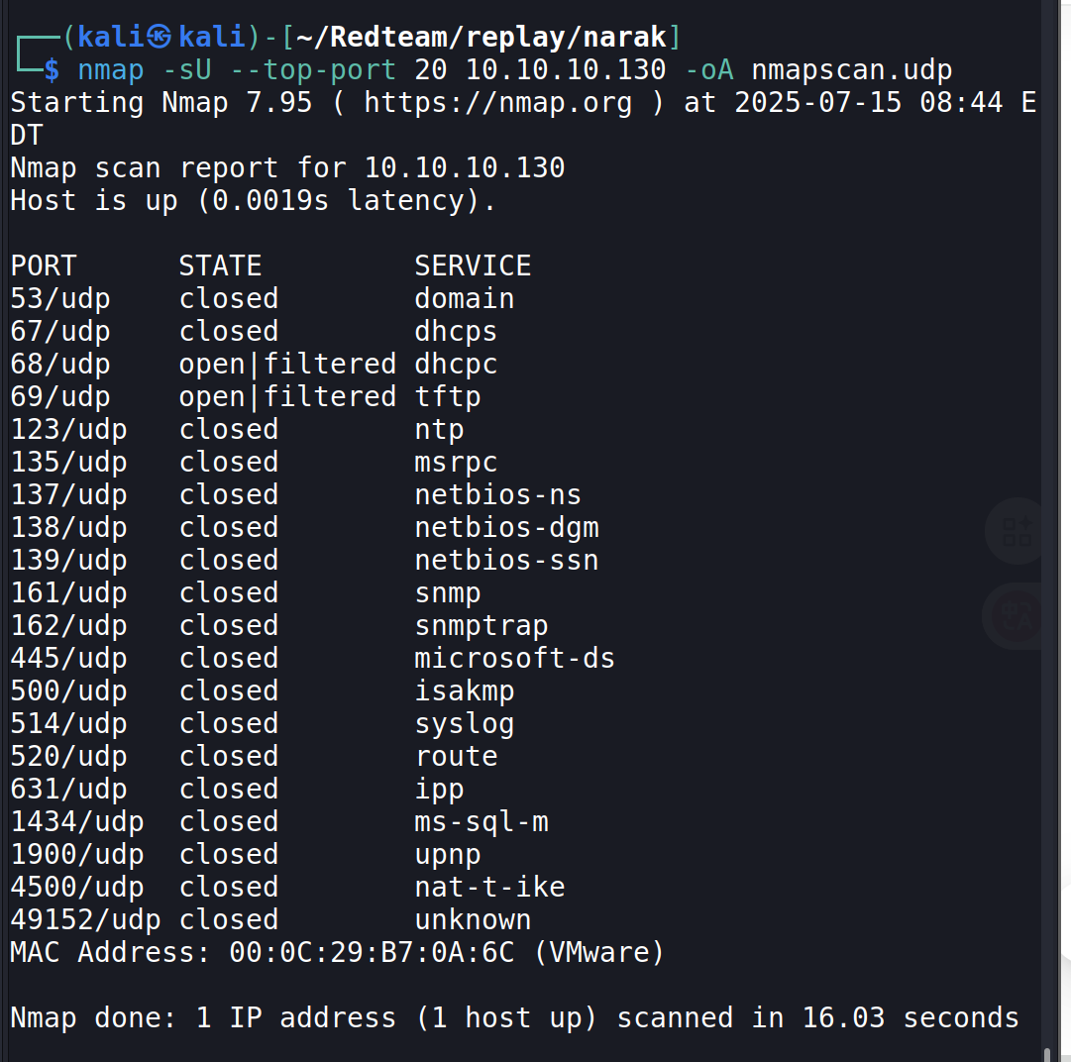Click the 69/udp tftp port entry
This screenshot has width=1071, height=1062.
(60, 396)
